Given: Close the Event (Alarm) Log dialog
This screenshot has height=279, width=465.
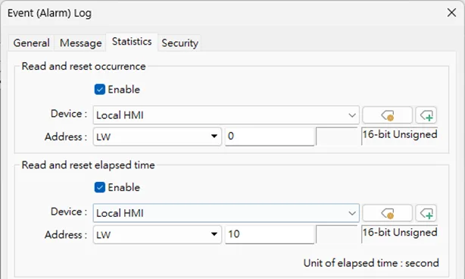Looking at the screenshot, I should point(451,12).
